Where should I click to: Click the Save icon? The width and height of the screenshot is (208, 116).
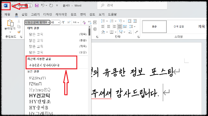tap(37, 5)
